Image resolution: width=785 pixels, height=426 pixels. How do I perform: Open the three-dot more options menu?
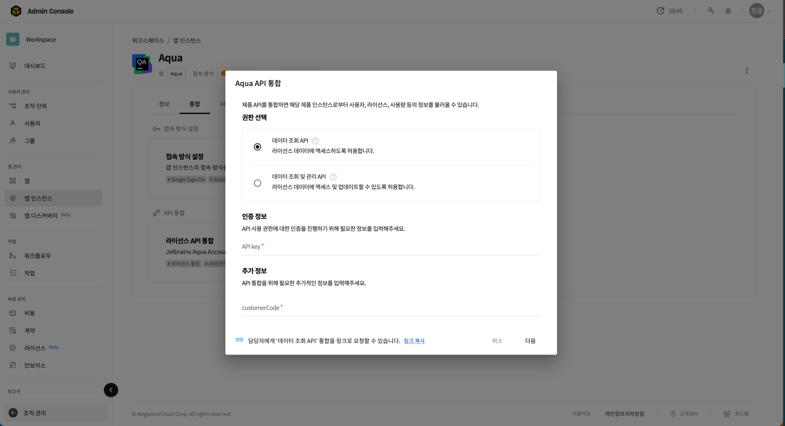(747, 70)
